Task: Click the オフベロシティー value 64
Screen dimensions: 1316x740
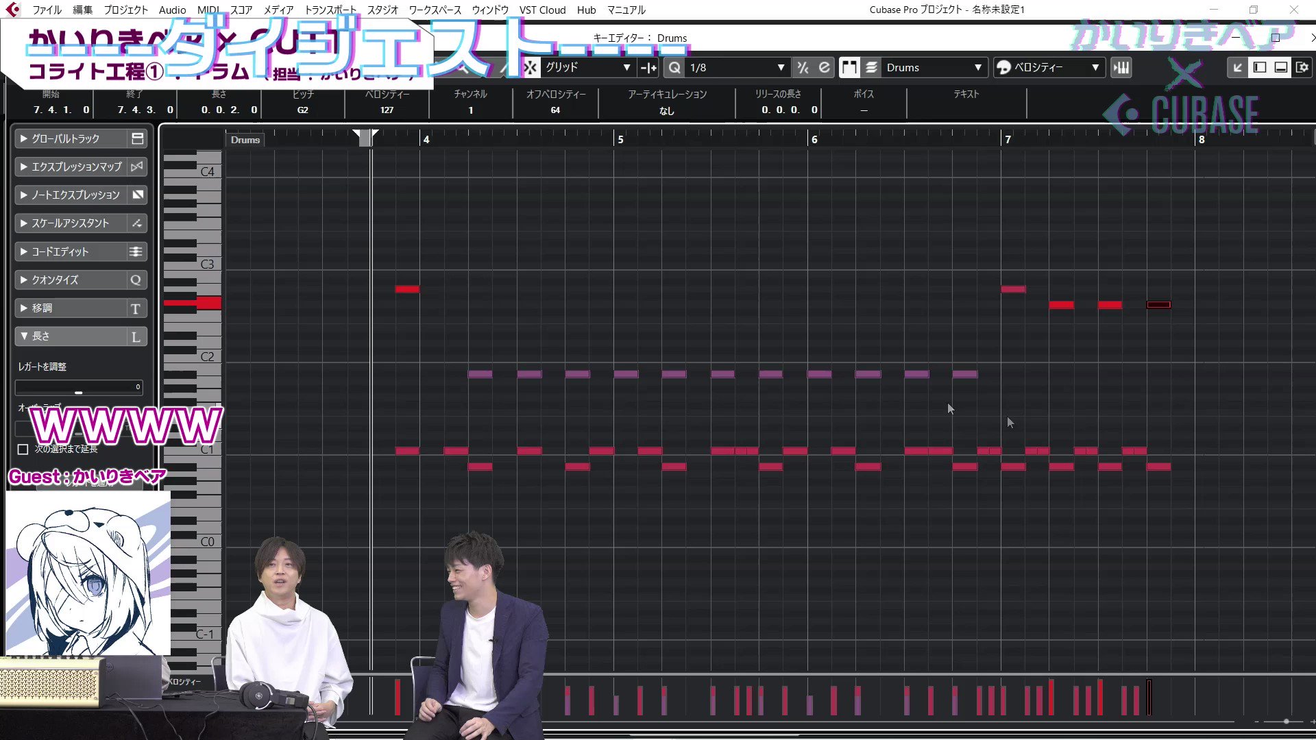Action: click(x=555, y=110)
